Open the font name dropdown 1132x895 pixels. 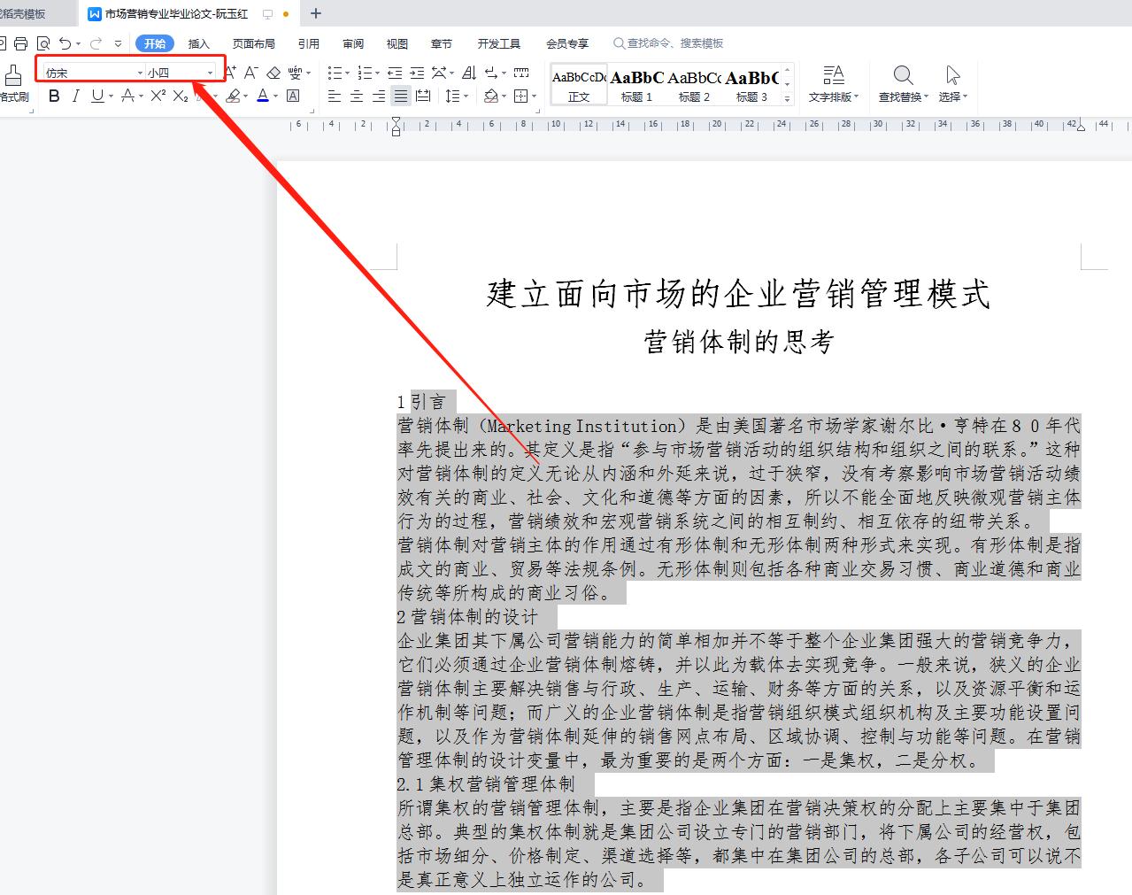click(x=142, y=72)
